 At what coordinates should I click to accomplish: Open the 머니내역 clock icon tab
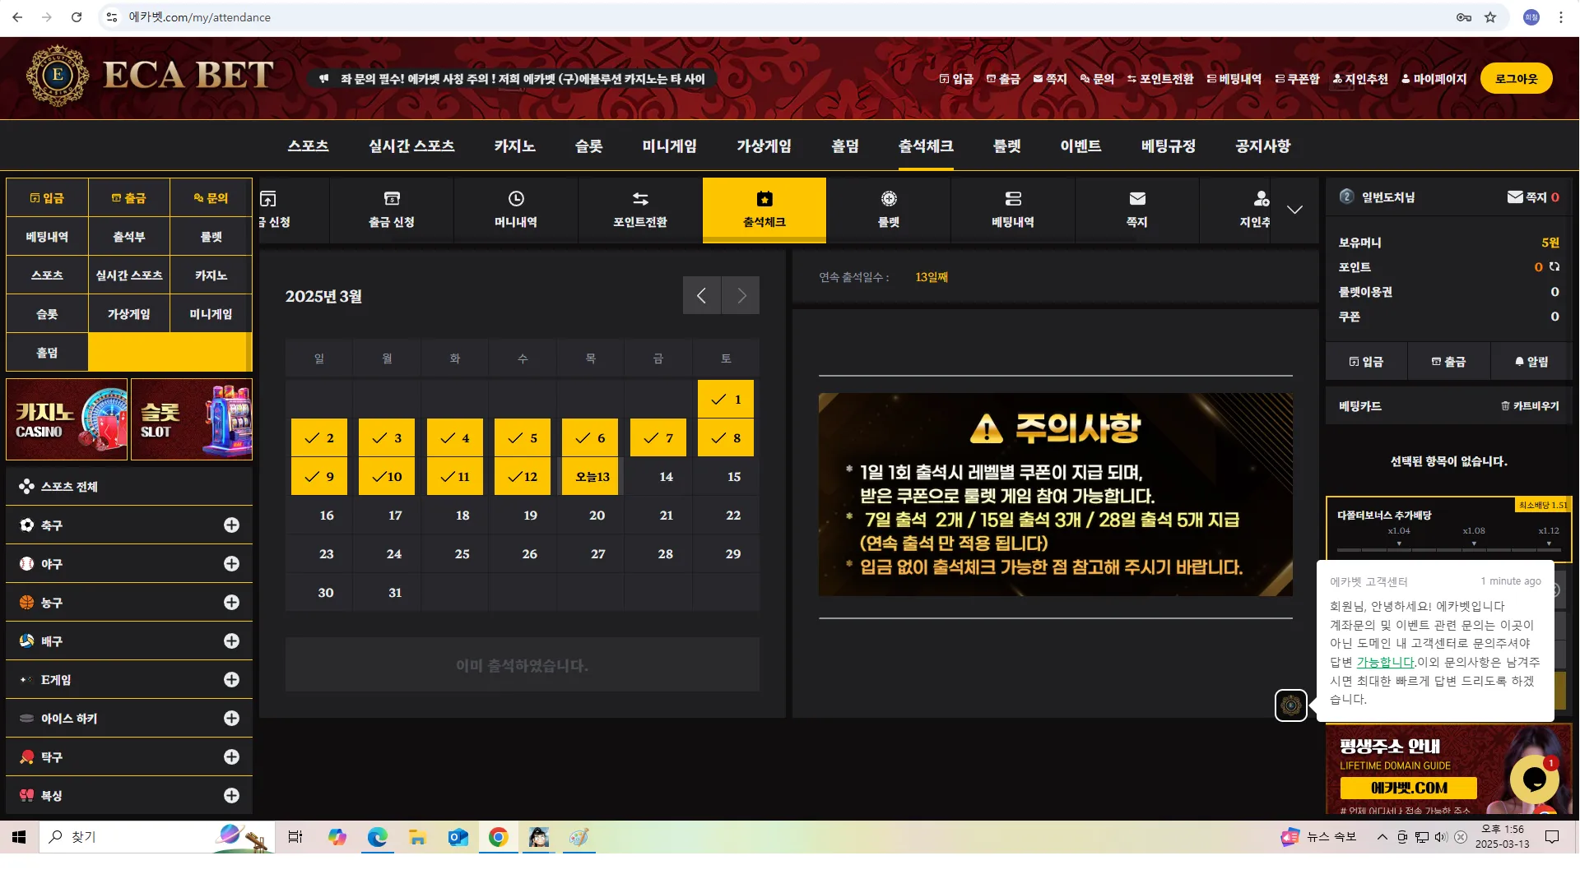pos(516,210)
